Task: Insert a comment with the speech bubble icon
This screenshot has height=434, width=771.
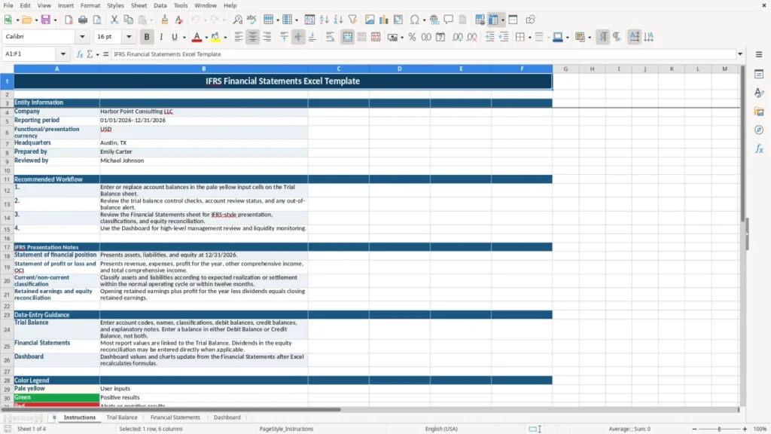Action: [449, 20]
